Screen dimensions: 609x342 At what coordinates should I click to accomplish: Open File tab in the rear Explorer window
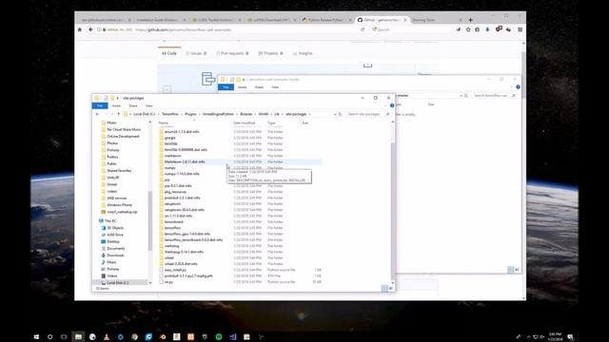click(226, 87)
